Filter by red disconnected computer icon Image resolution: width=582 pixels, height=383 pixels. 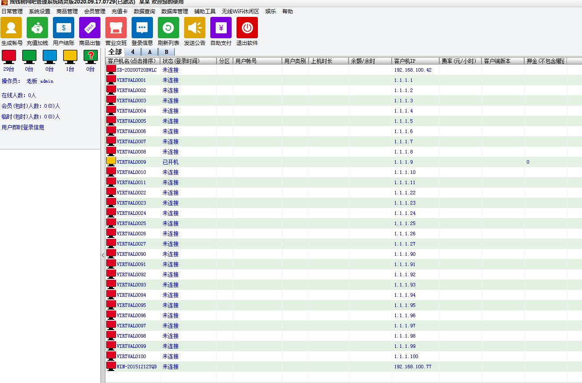tap(9, 56)
